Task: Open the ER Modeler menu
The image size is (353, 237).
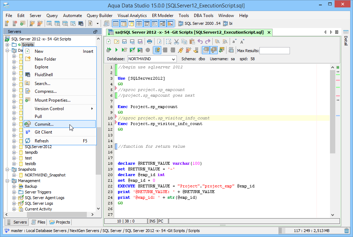Action: [163, 16]
